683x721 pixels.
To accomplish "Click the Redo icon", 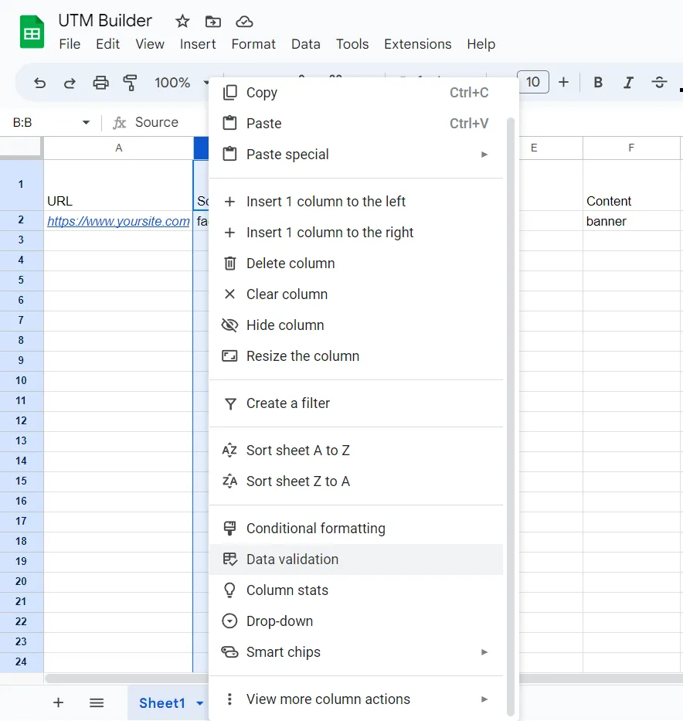I will pyautogui.click(x=70, y=82).
